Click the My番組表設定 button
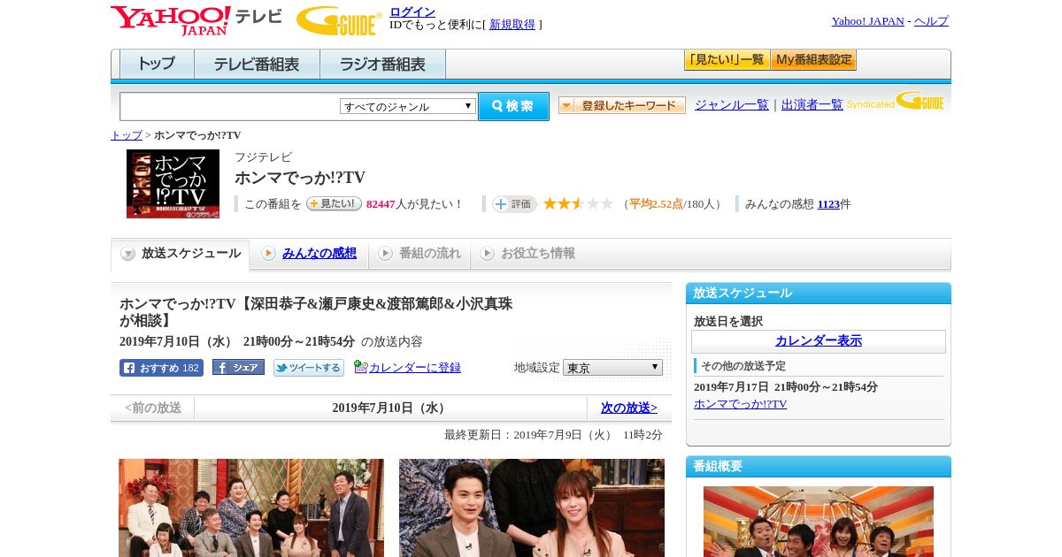Image resolution: width=1062 pixels, height=557 pixels. point(813,60)
